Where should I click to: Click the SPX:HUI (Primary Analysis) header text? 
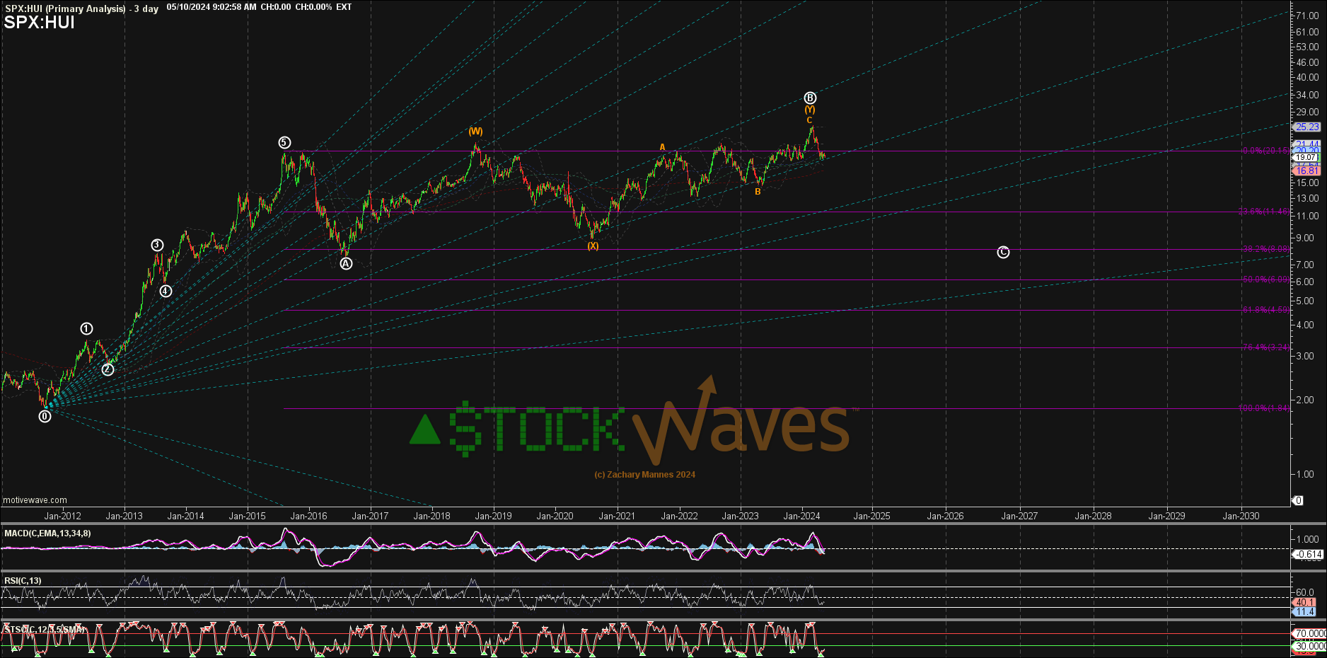65,8
